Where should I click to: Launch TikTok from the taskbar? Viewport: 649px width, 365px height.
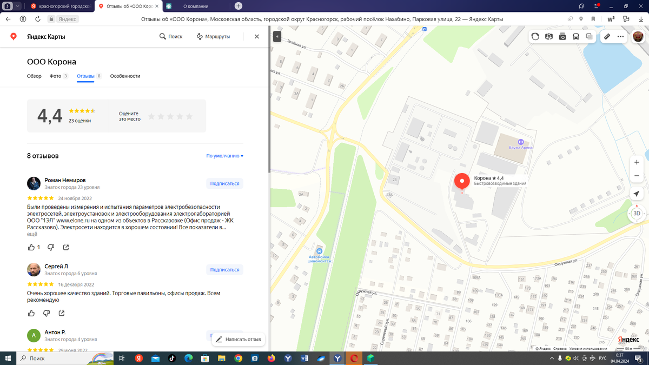click(172, 358)
